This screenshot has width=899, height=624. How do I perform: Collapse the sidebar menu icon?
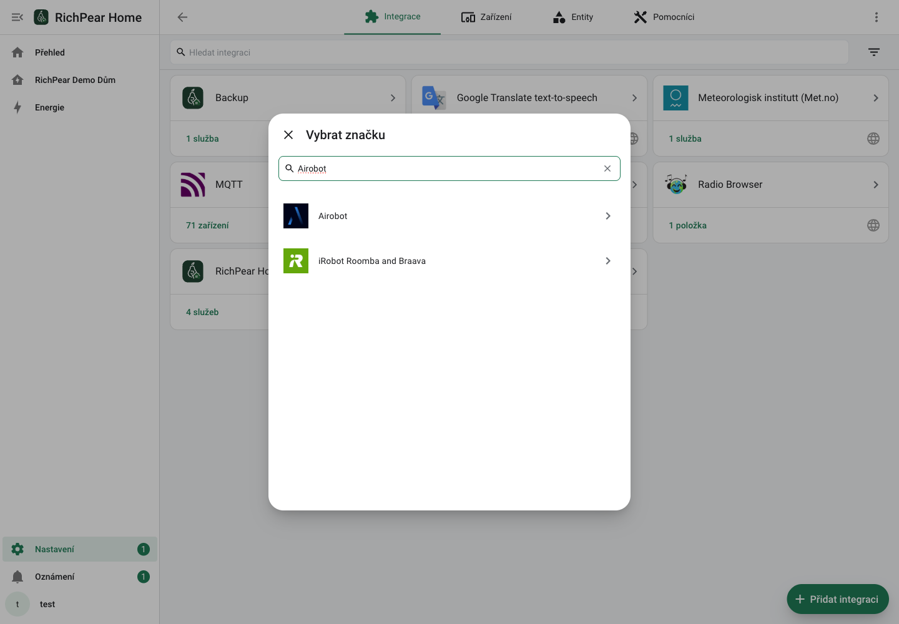[17, 17]
